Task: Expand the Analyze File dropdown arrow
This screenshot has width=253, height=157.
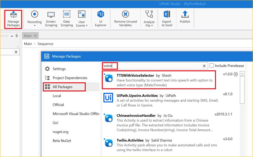Action: (x=152, y=26)
